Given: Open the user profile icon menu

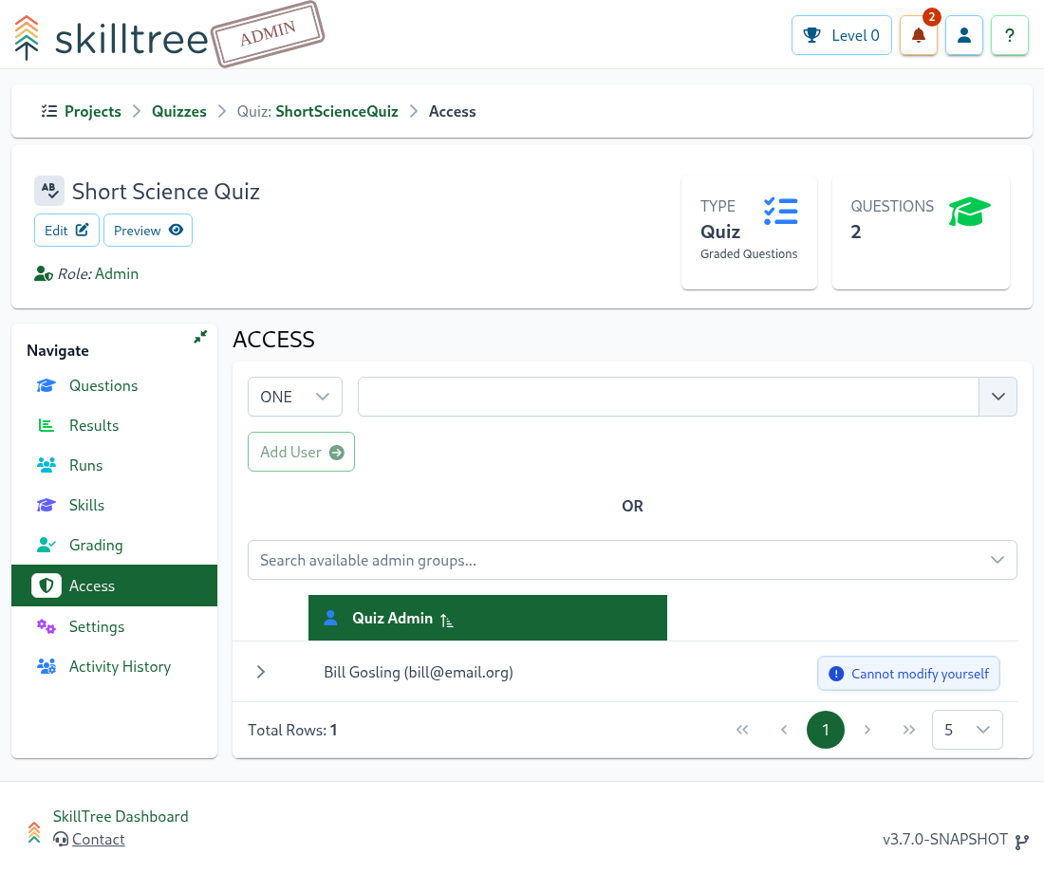Looking at the screenshot, I should click(964, 35).
